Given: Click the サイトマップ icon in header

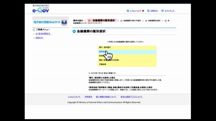Looking at the screenshot, I should (x=162, y=11).
